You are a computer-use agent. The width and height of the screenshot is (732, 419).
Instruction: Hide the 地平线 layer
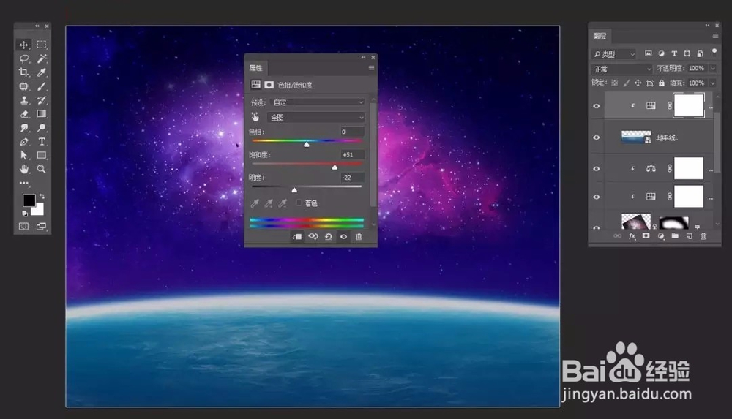597,137
